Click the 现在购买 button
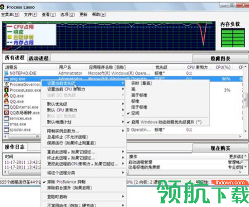This screenshot has width=249, height=207. tap(220, 148)
